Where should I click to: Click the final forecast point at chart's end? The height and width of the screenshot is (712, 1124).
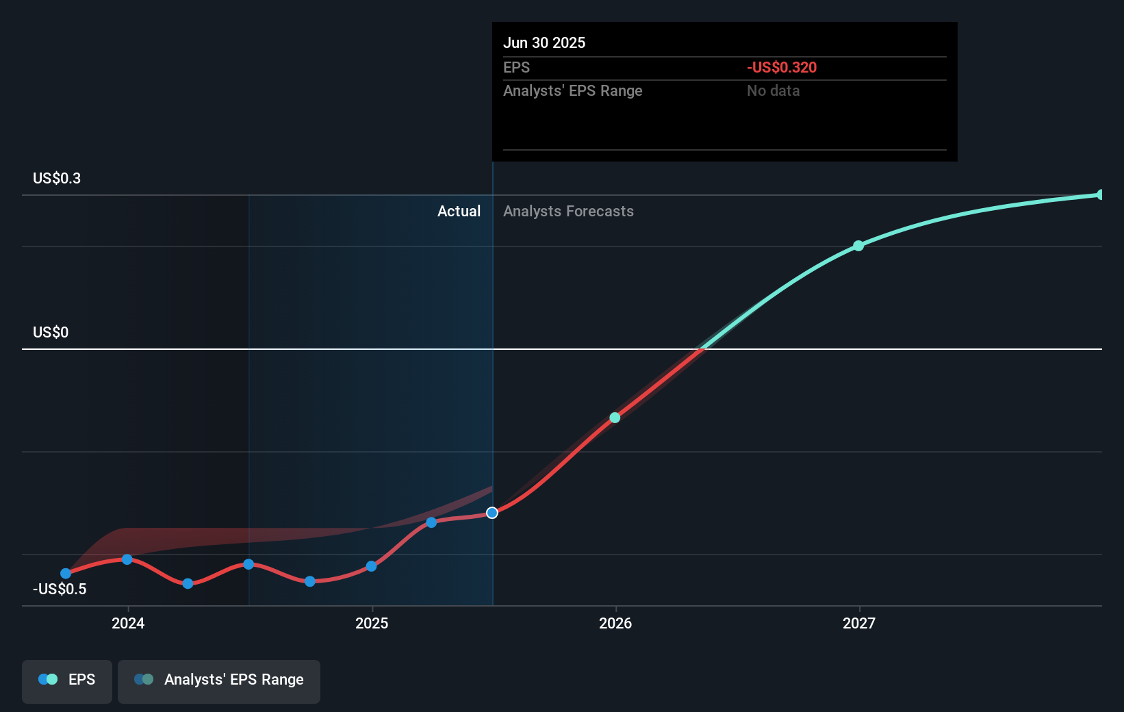coord(1101,194)
